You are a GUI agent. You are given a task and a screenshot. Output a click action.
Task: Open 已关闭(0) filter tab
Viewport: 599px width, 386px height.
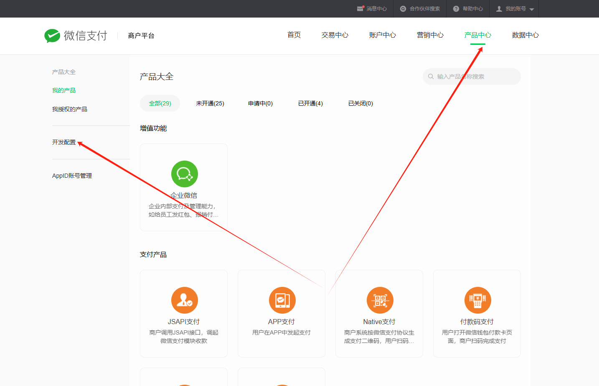point(360,103)
